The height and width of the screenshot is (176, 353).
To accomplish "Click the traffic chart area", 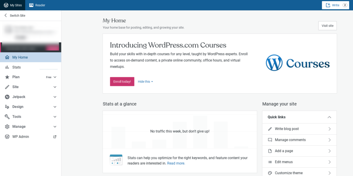I will click(x=180, y=131).
